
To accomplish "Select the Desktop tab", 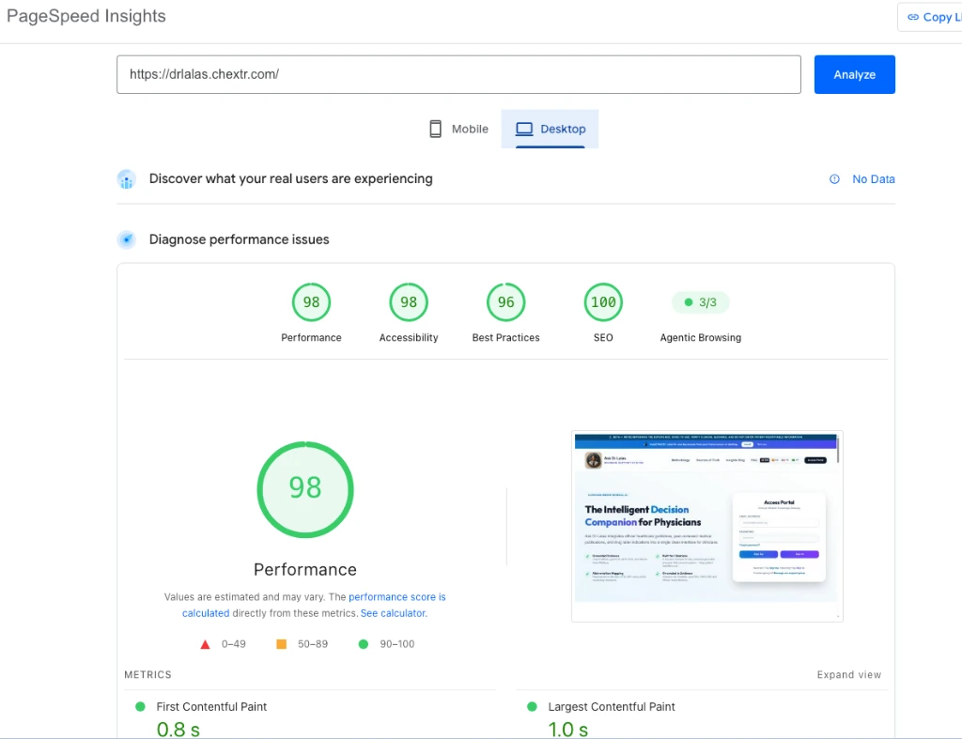I will 550,129.
